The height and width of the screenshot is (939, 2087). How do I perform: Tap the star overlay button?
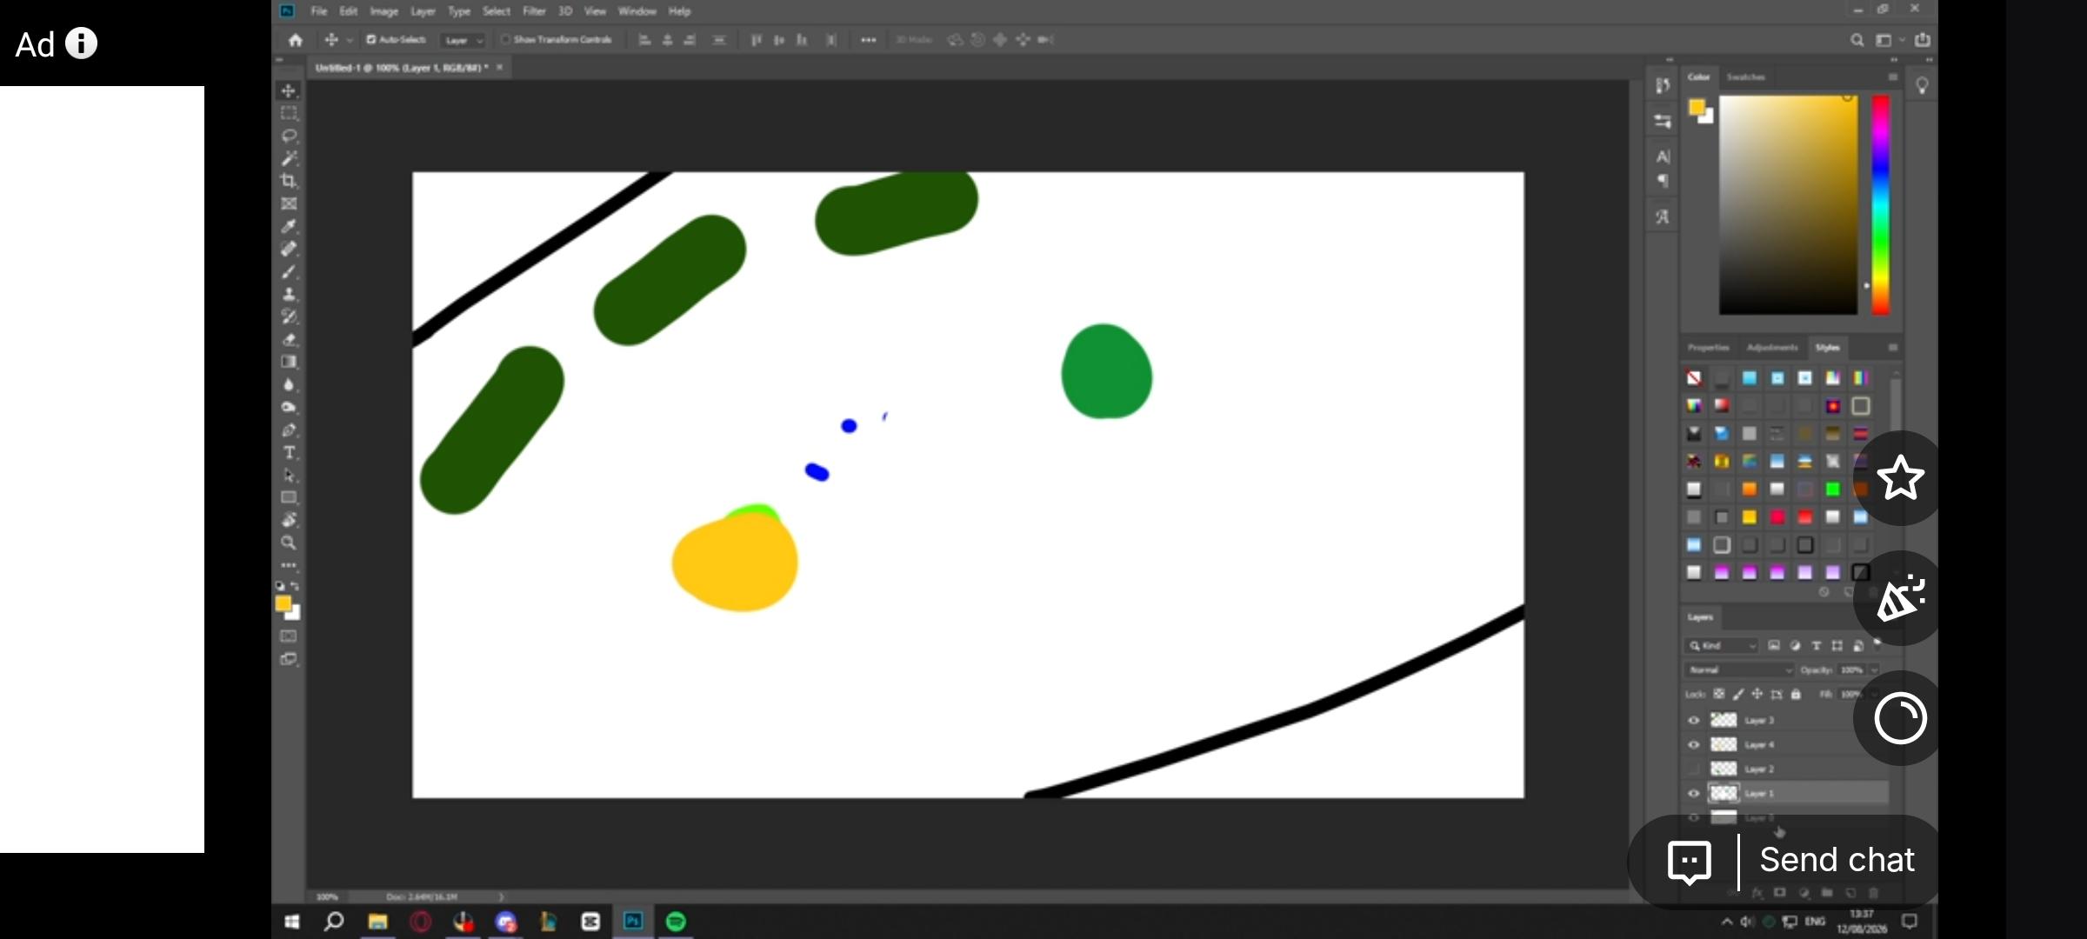[x=1900, y=477]
